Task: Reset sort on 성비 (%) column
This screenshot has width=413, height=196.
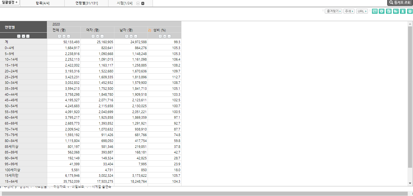Action: coord(169,36)
